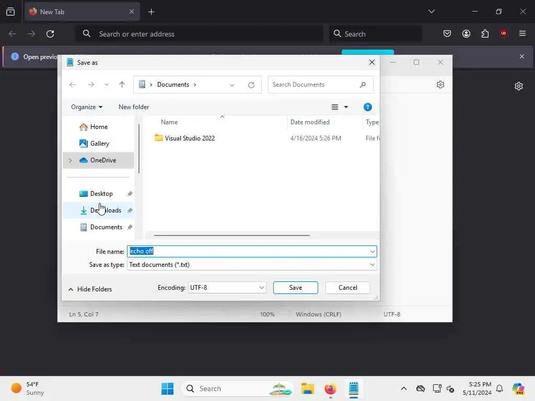Screen dimensions: 535x401
Task: Open Documents quick access folder
Action: 99,227
